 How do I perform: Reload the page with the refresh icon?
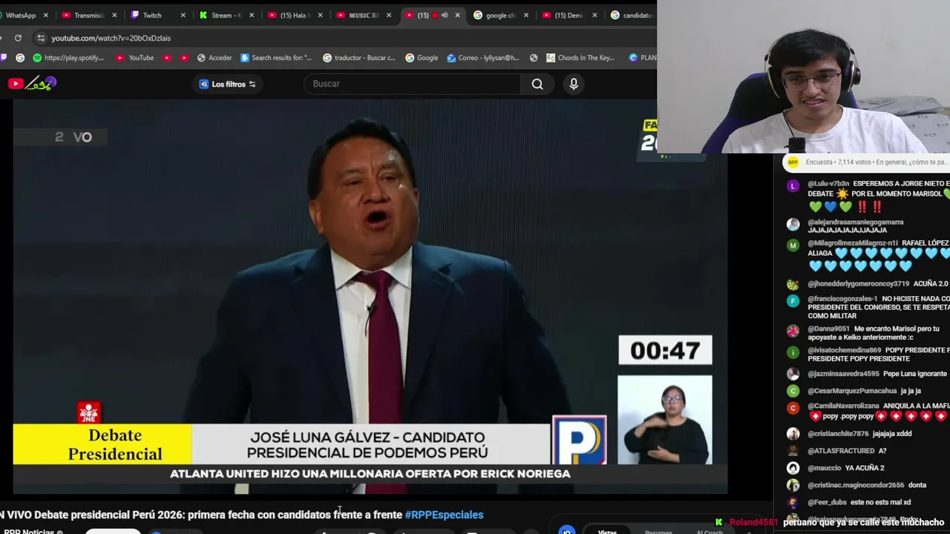pos(18,38)
